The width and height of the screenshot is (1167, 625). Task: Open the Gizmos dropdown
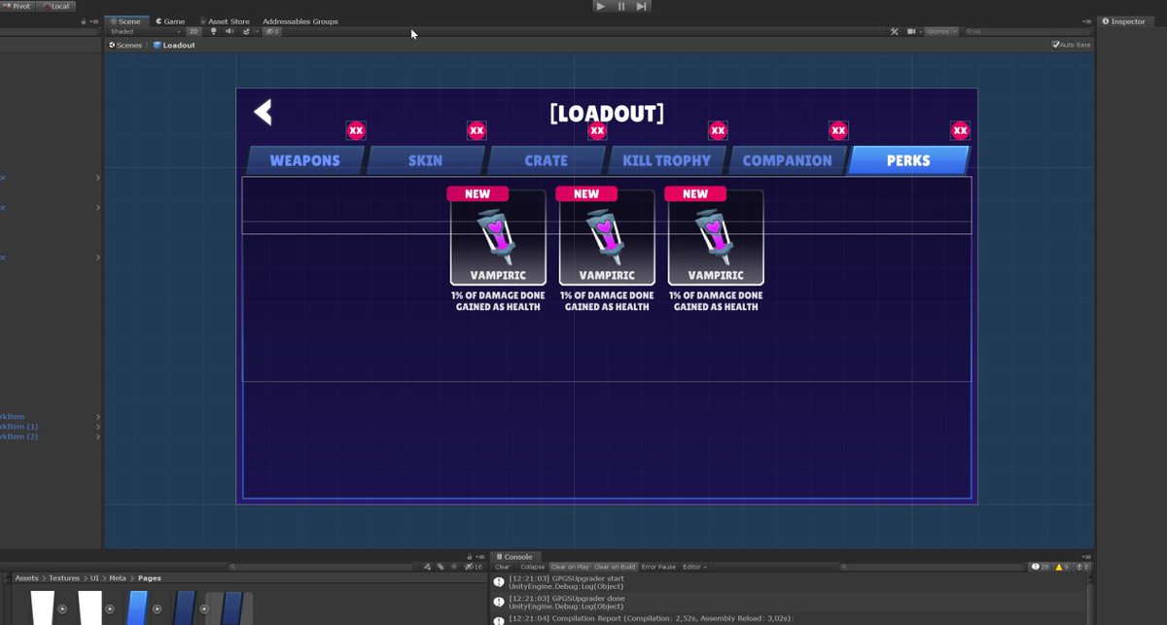[941, 31]
